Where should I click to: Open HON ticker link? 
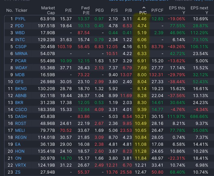(20, 151)
